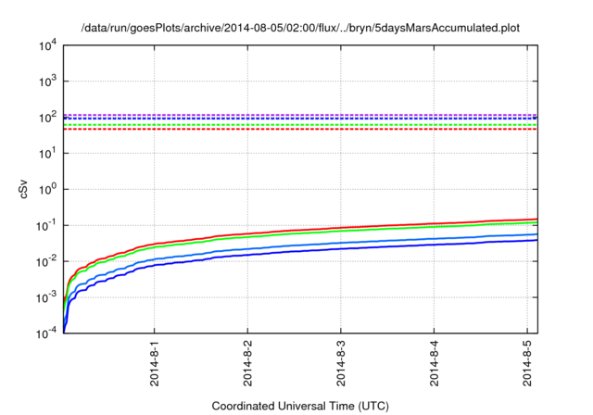
Task: Click the red dashed limit line
Action: [300, 130]
